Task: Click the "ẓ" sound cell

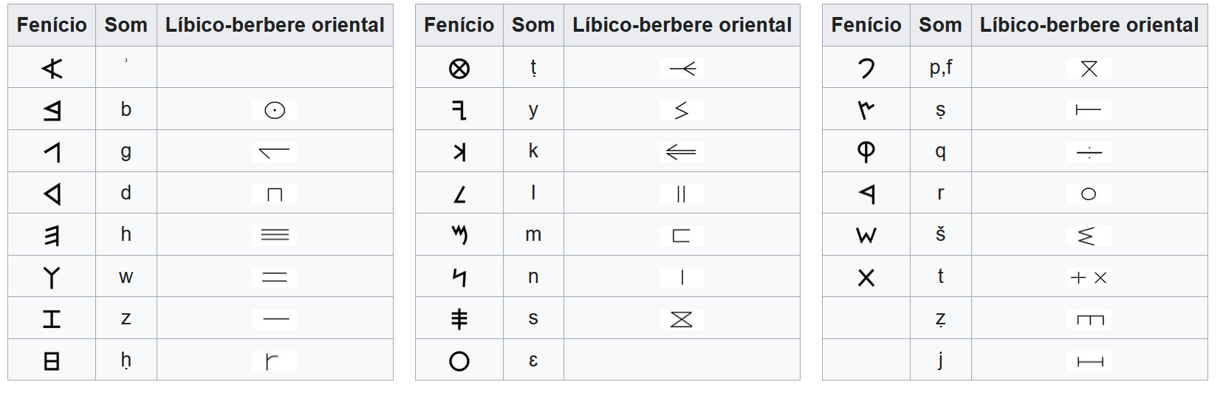Action: click(x=940, y=318)
